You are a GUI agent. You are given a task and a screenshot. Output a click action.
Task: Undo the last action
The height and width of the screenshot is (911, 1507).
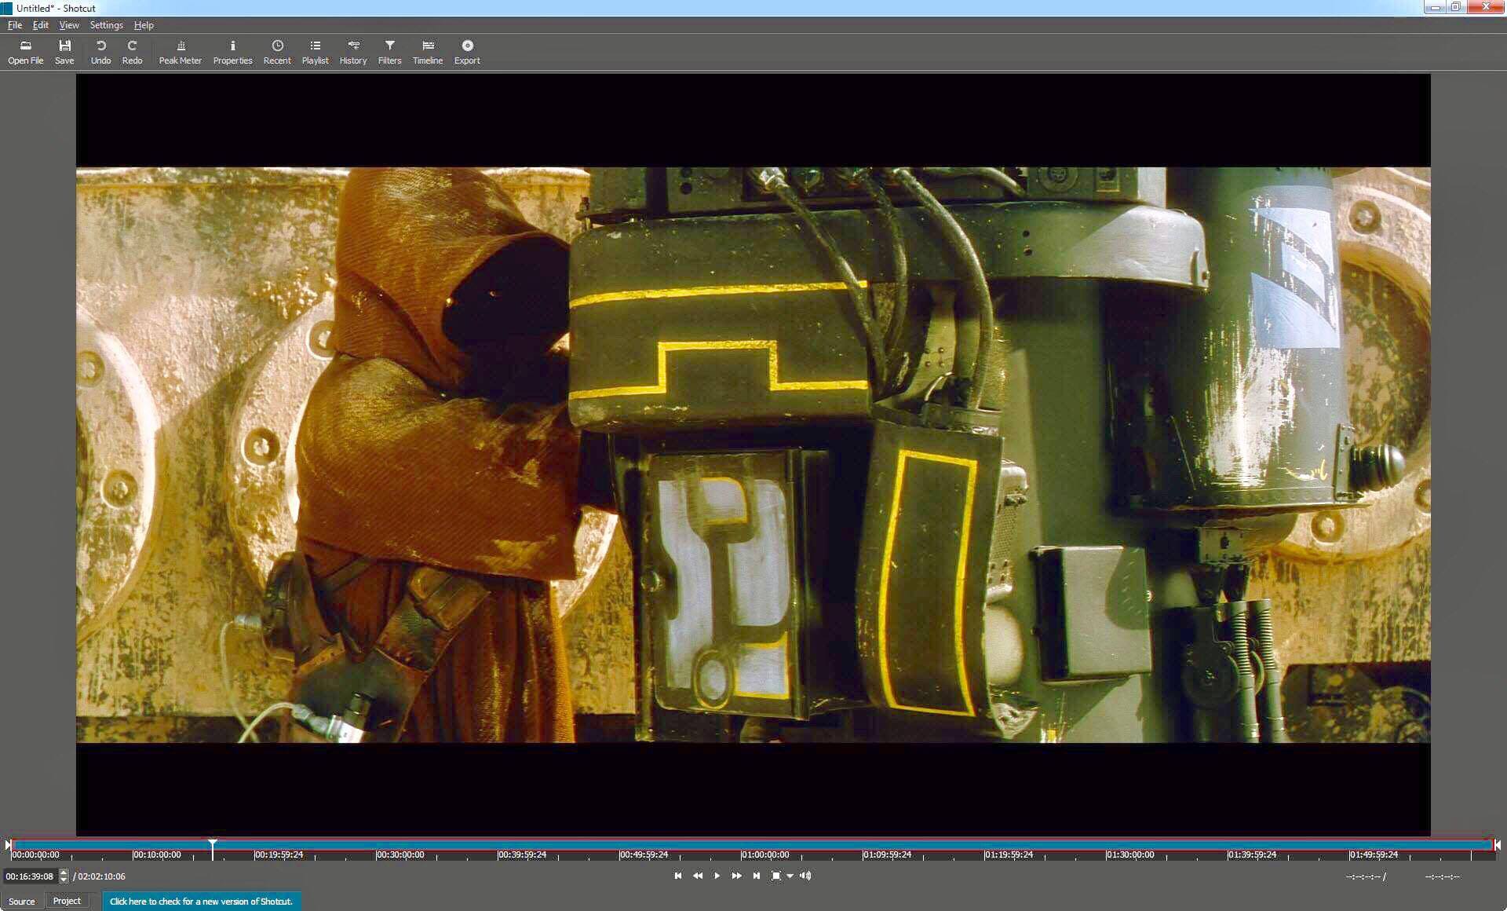(x=100, y=52)
